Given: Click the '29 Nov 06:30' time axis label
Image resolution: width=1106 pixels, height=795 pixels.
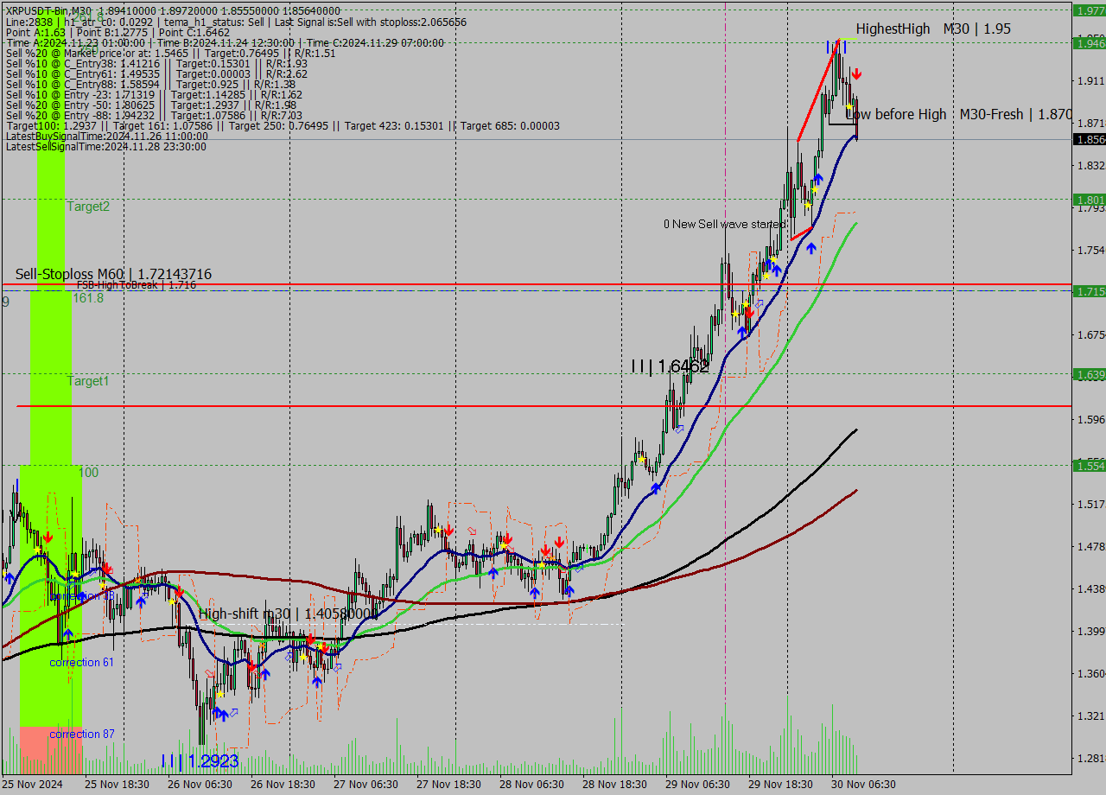Looking at the screenshot, I should (x=698, y=785).
